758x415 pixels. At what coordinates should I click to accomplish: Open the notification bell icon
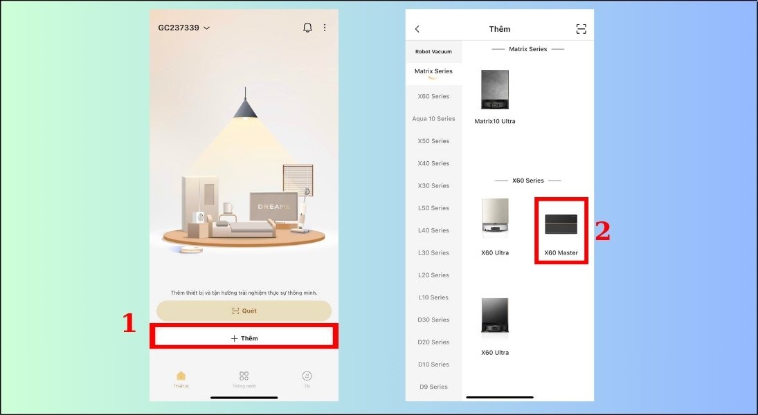coord(307,28)
